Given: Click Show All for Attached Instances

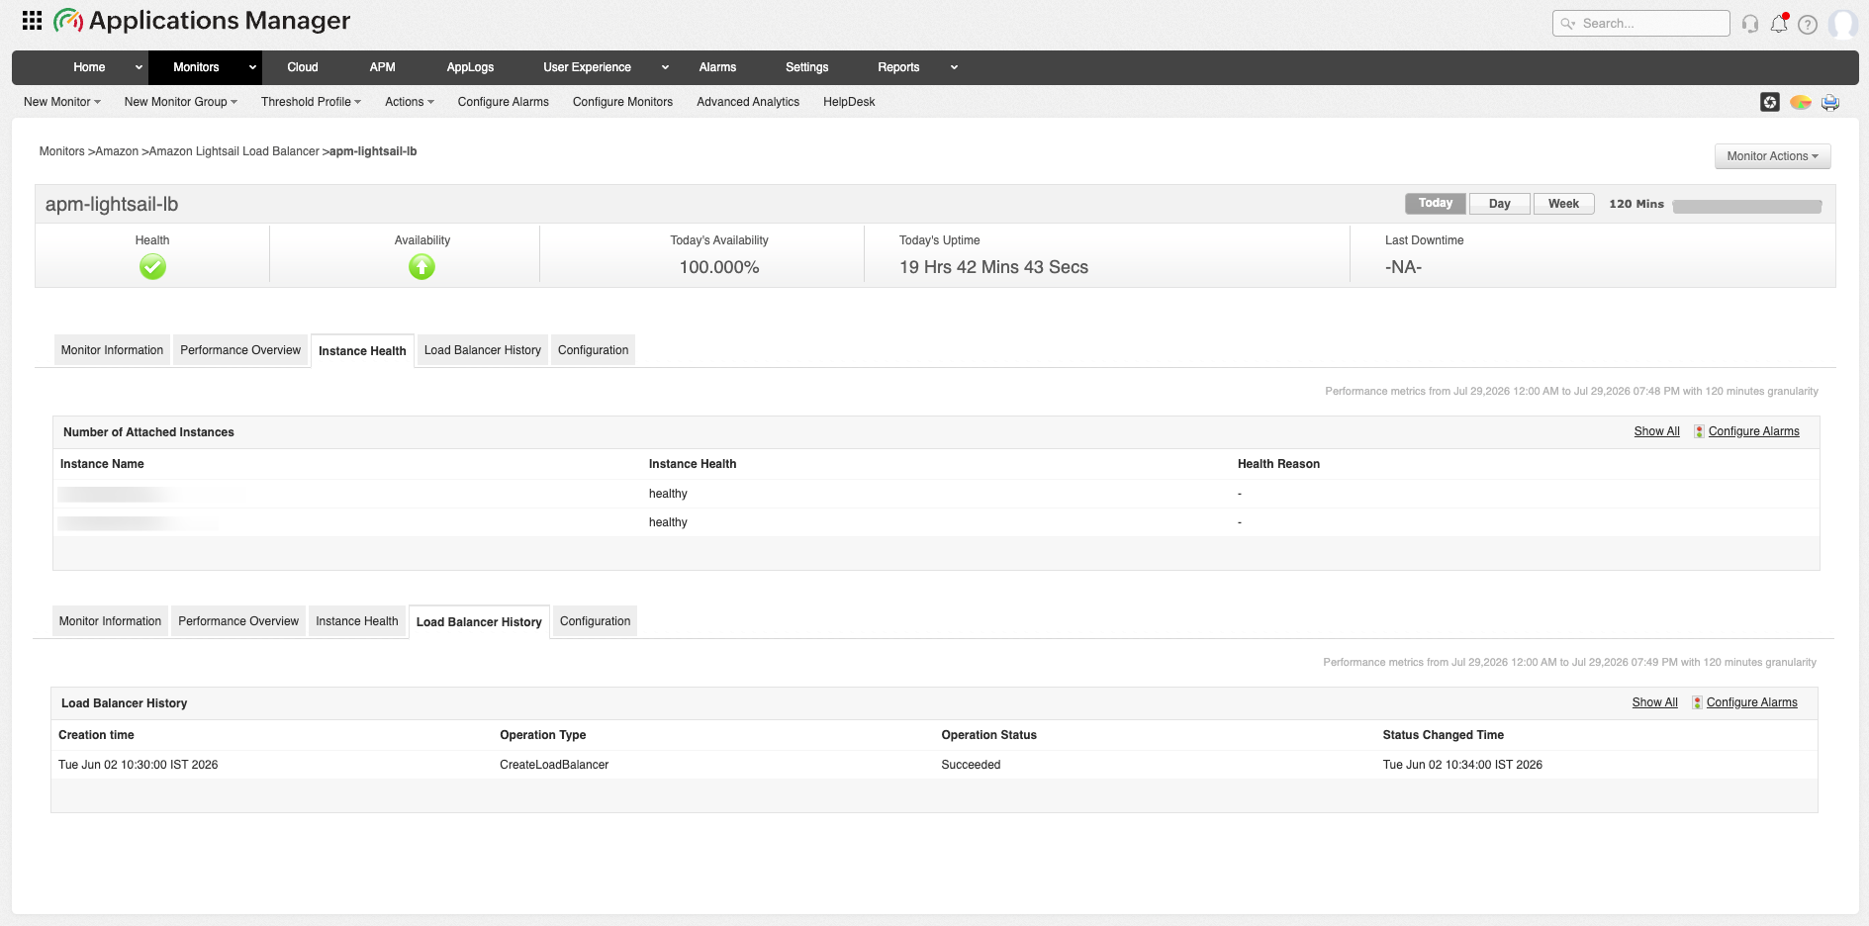Looking at the screenshot, I should click(1656, 431).
